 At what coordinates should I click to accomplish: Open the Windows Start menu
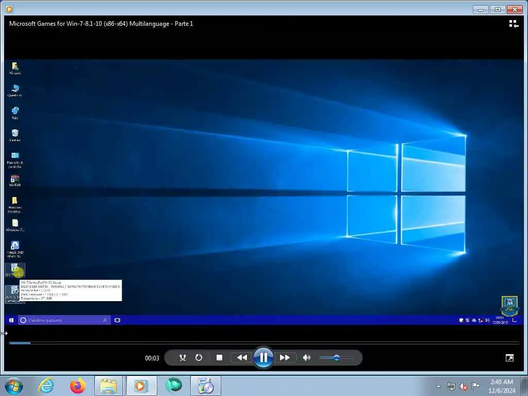point(14,386)
